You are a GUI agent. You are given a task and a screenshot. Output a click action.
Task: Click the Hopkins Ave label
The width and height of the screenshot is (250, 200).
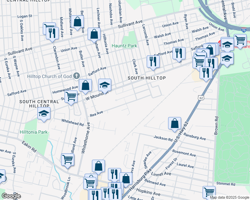[148, 192]
